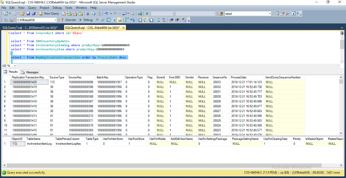Select the 'InvInventoryItemLog' table name cell
Screen dimensions: 346x178
[x=39, y=144]
